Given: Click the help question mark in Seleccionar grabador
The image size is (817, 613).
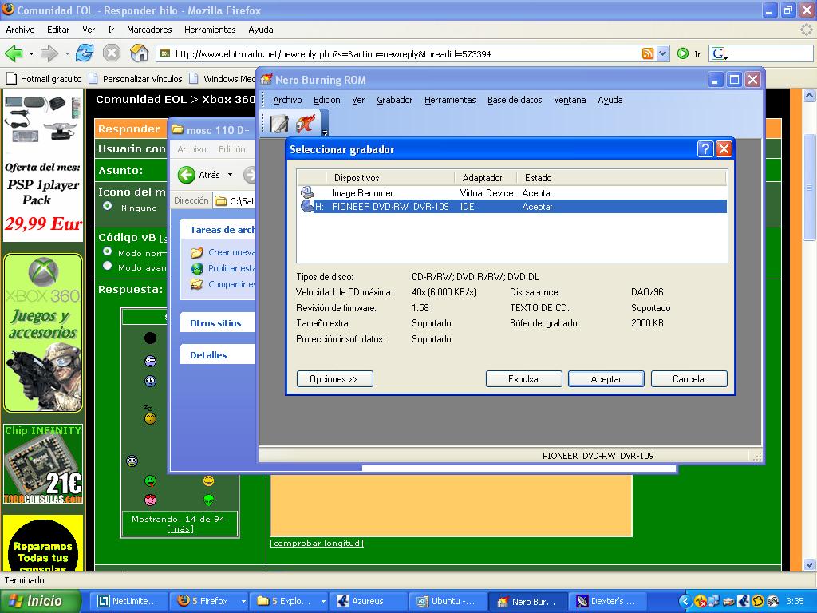Looking at the screenshot, I should coord(705,149).
